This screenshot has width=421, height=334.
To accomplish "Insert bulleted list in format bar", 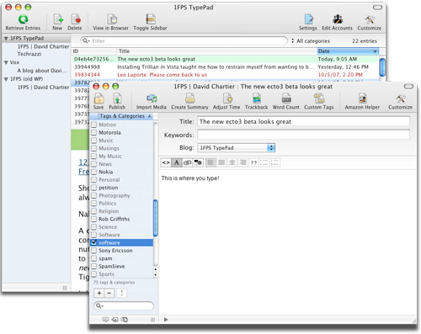I will [264, 162].
